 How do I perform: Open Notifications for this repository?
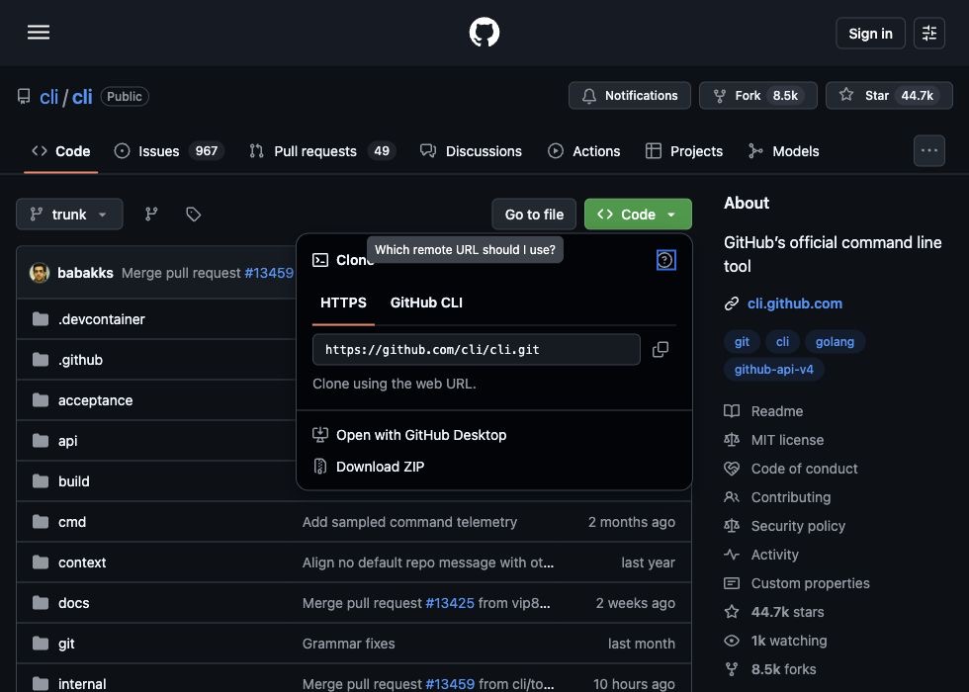pos(630,96)
